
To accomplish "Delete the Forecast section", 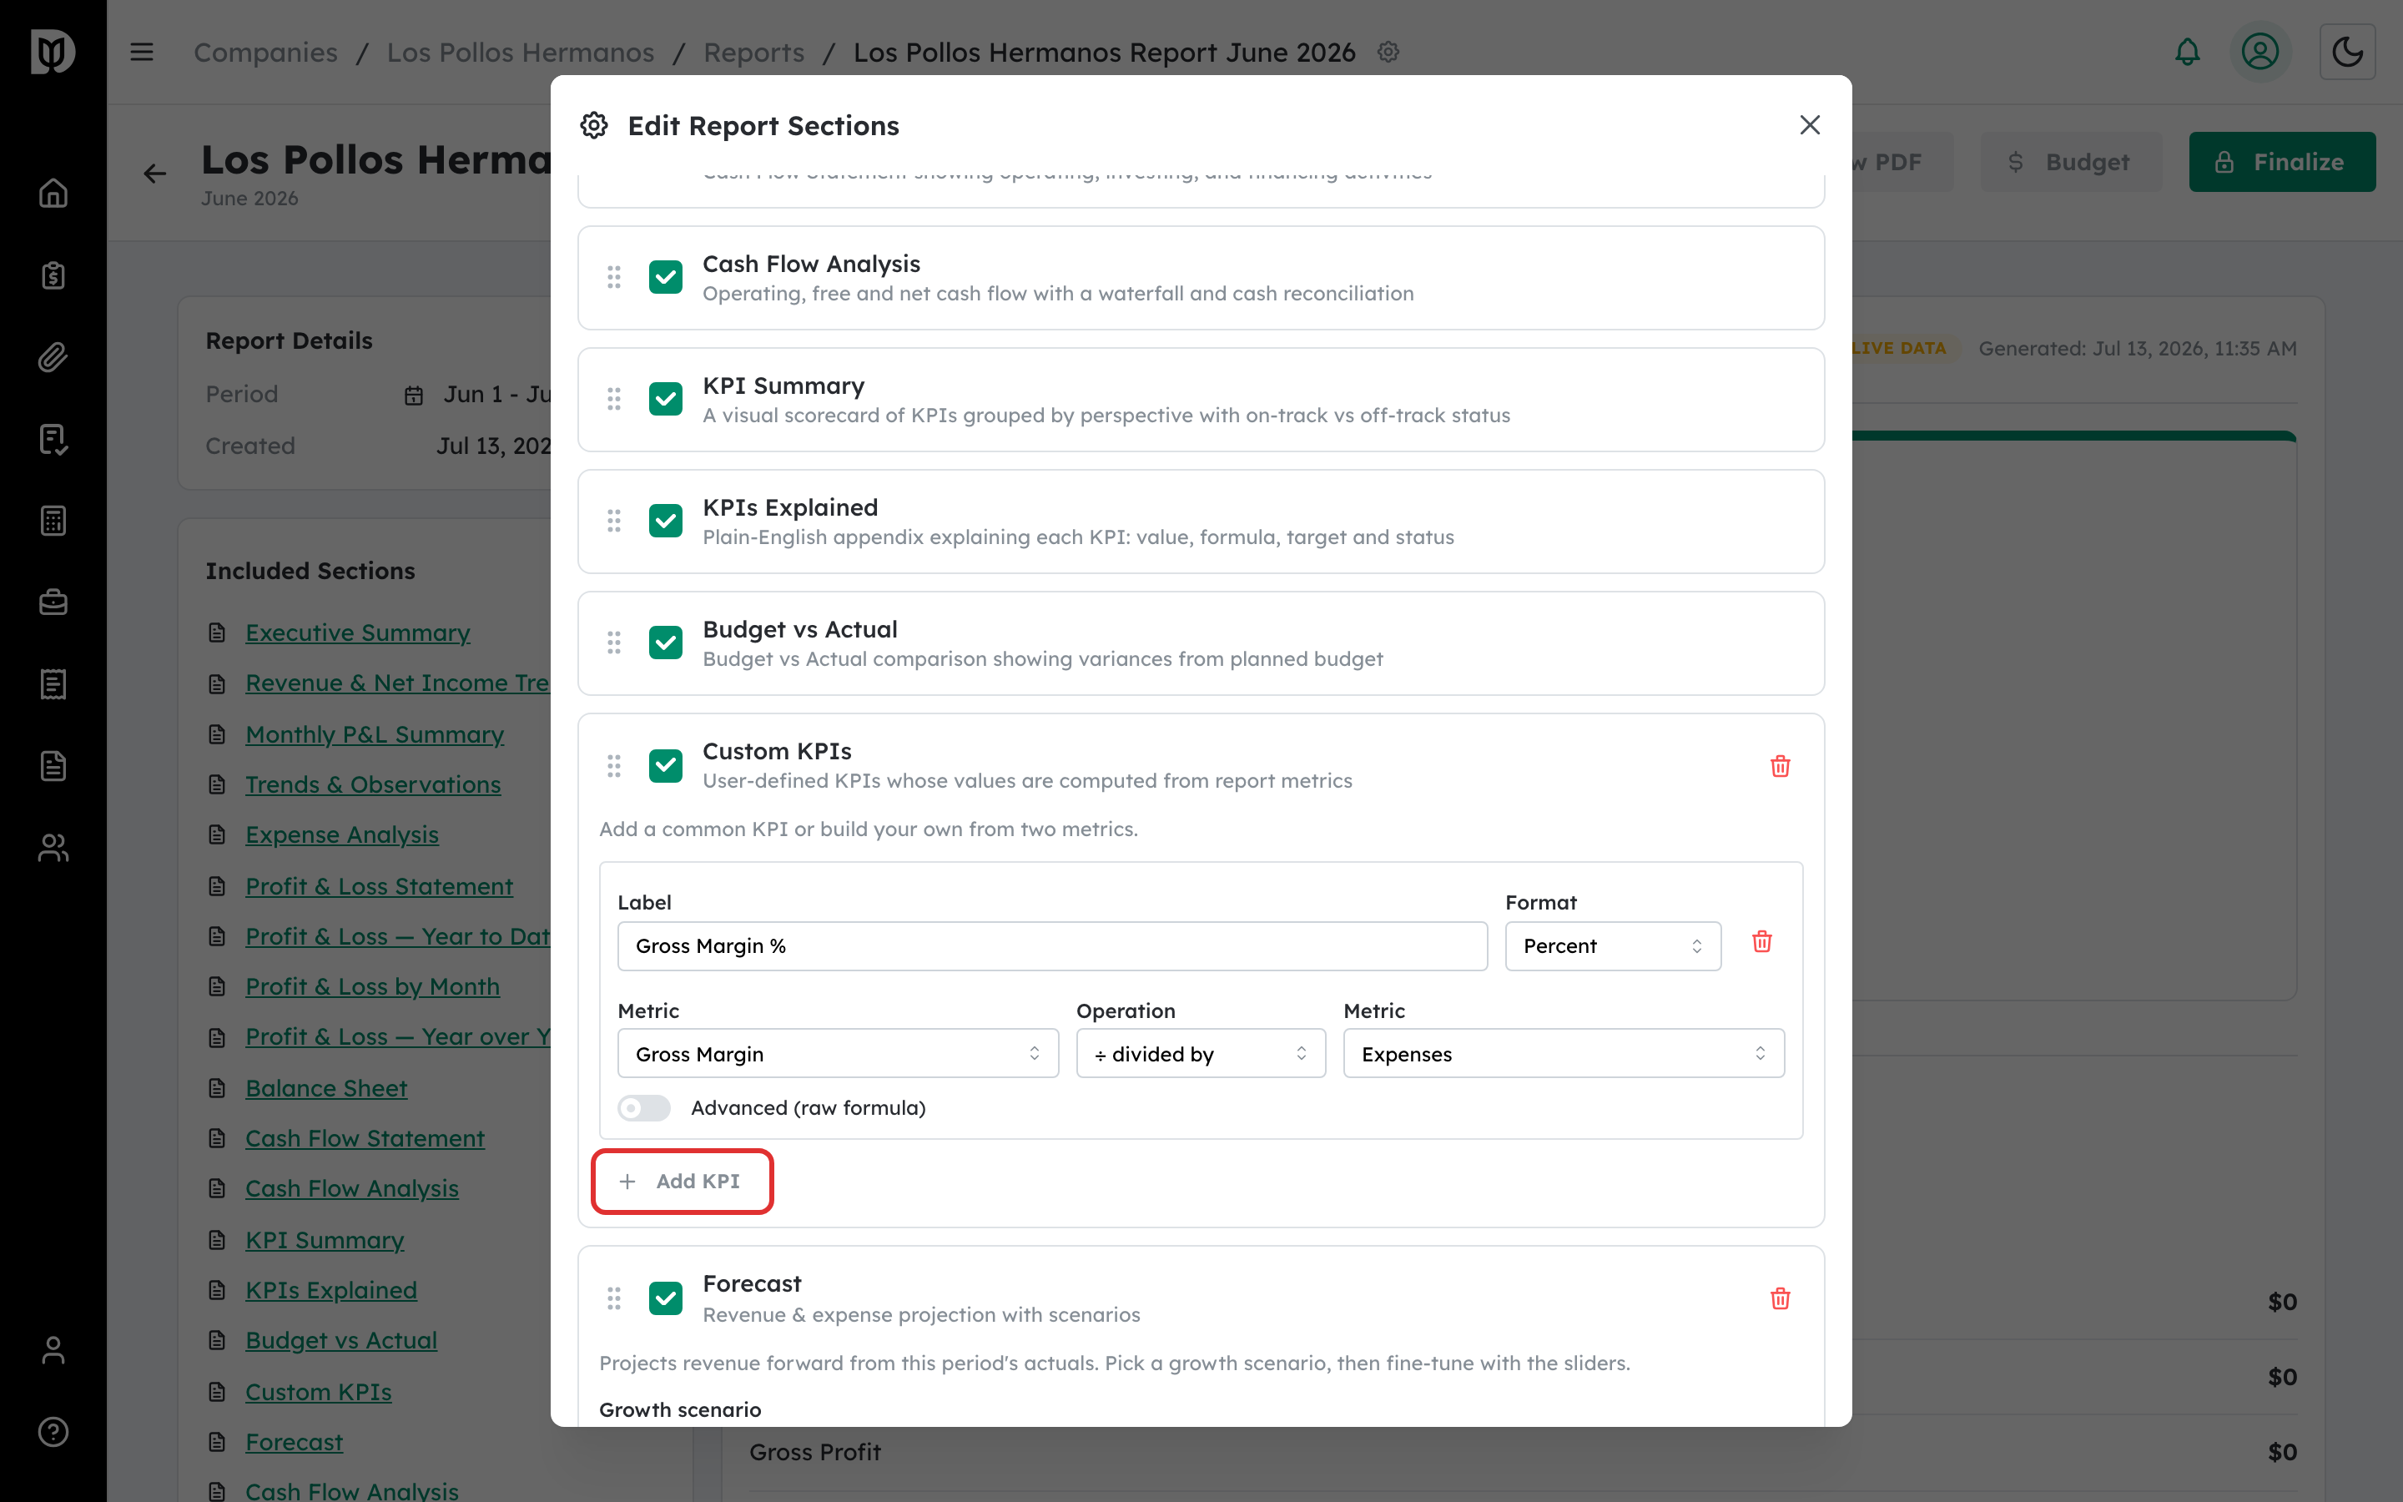I will pyautogui.click(x=1781, y=1298).
